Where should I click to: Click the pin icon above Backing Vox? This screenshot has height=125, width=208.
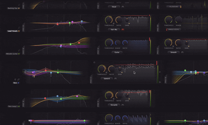[19, 5]
